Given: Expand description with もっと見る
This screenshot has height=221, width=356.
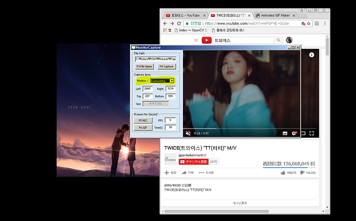Looking at the screenshot, I should [x=240, y=203].
